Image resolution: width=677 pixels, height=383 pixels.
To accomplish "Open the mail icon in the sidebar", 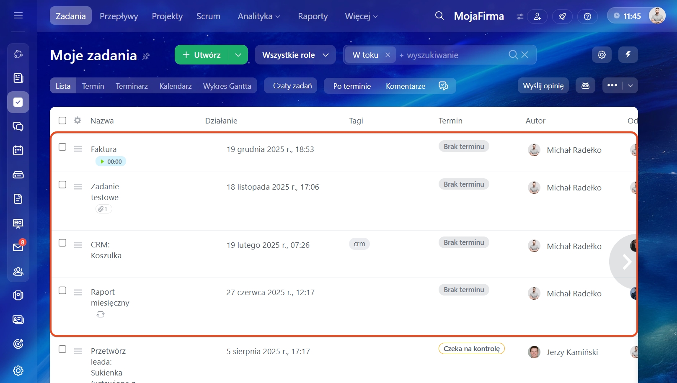I will (x=18, y=247).
